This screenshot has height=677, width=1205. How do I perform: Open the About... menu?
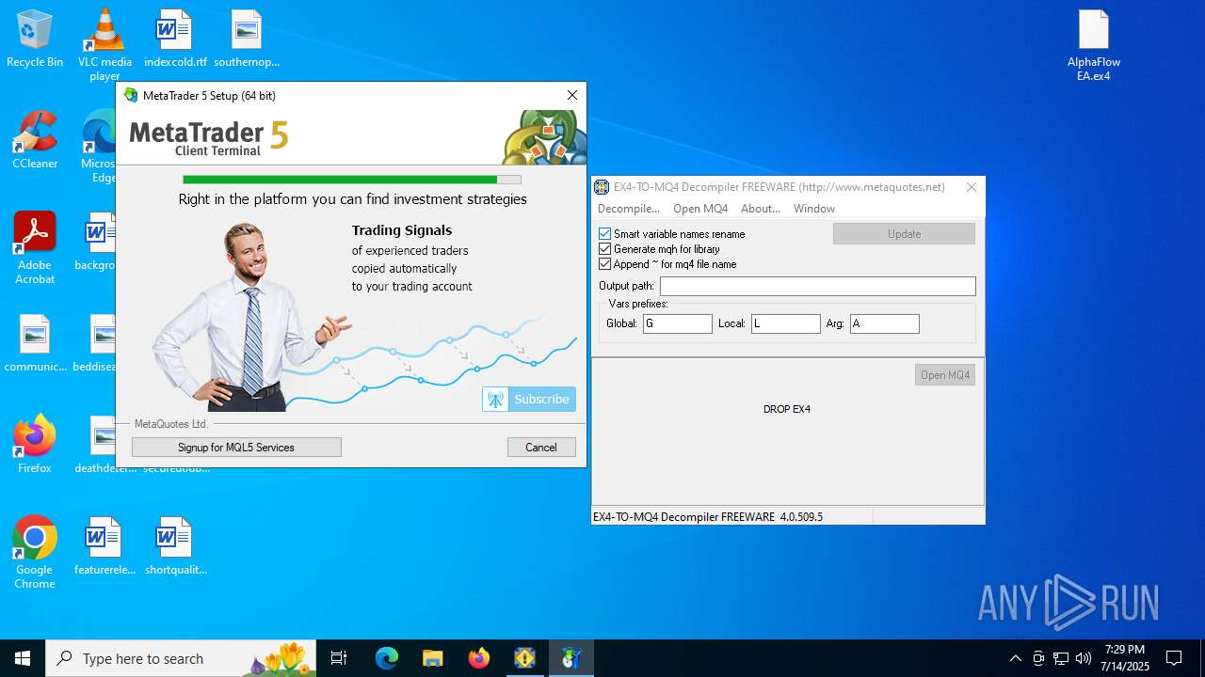[x=761, y=209]
